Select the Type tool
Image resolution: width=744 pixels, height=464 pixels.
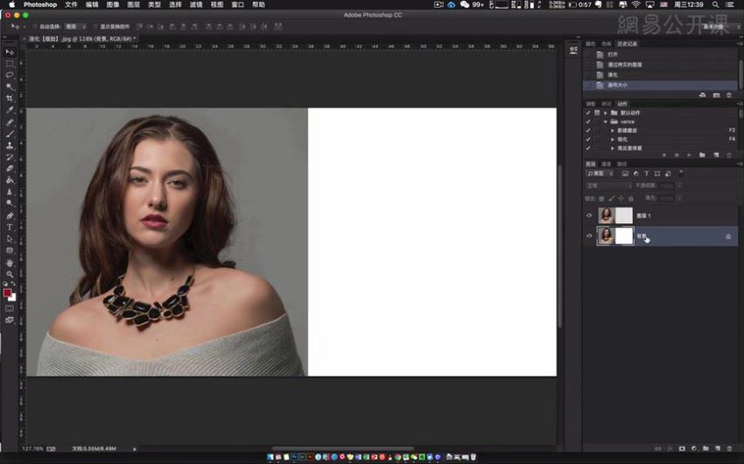point(10,228)
